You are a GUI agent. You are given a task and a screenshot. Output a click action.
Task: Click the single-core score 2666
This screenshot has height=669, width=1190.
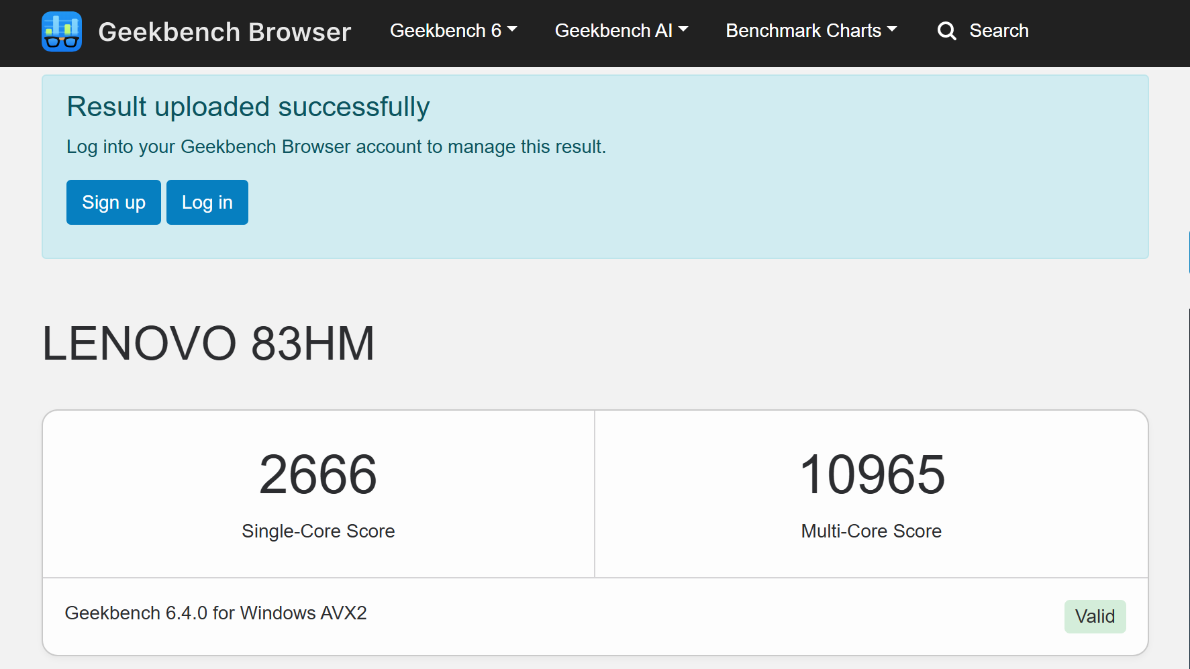[318, 474]
